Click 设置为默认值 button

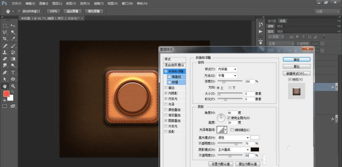tap(221, 164)
